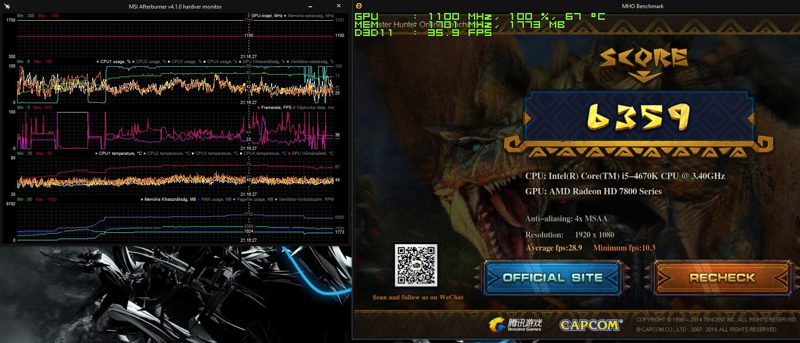Click the Min : 305 label on GPU clock graph
The image size is (800, 343).
pos(25,16)
